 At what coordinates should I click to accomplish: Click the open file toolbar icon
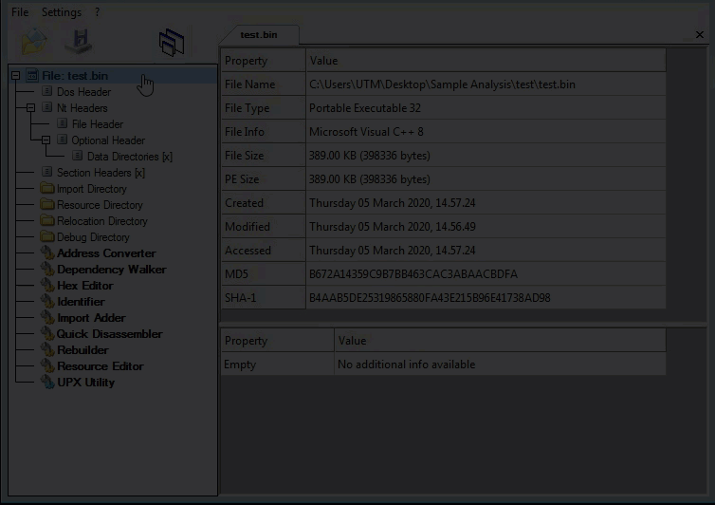point(34,42)
